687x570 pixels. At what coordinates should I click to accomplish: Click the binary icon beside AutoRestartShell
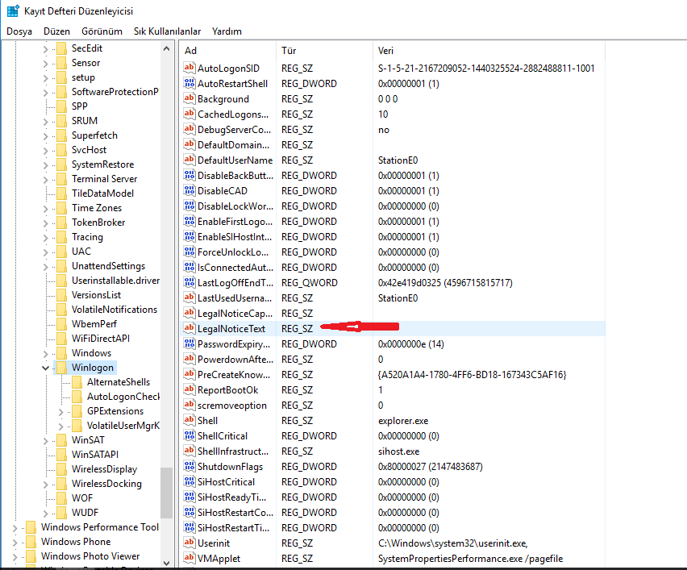pyautogui.click(x=189, y=83)
